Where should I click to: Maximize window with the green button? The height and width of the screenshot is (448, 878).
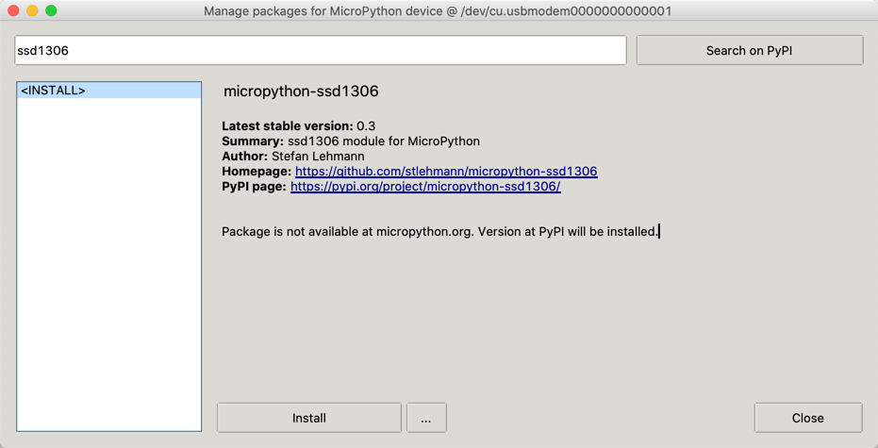point(51,10)
